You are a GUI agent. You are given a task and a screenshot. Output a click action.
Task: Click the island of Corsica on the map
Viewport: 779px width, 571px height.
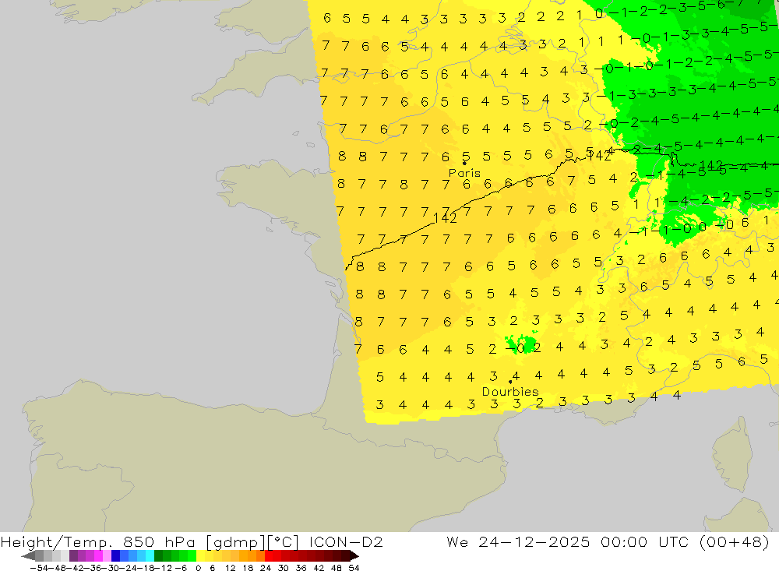point(734,455)
